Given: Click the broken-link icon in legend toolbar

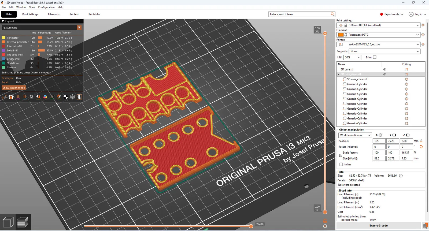Looking at the screenshot, I should [x=32, y=97].
